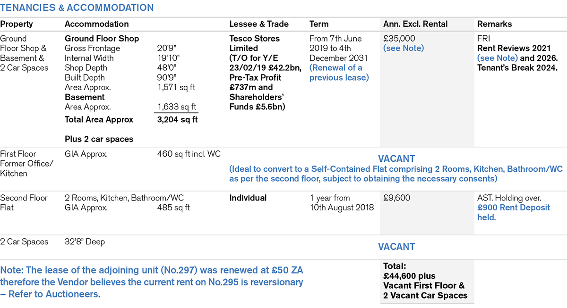
Task: Select the Accommodation column header
Action: pos(96,24)
